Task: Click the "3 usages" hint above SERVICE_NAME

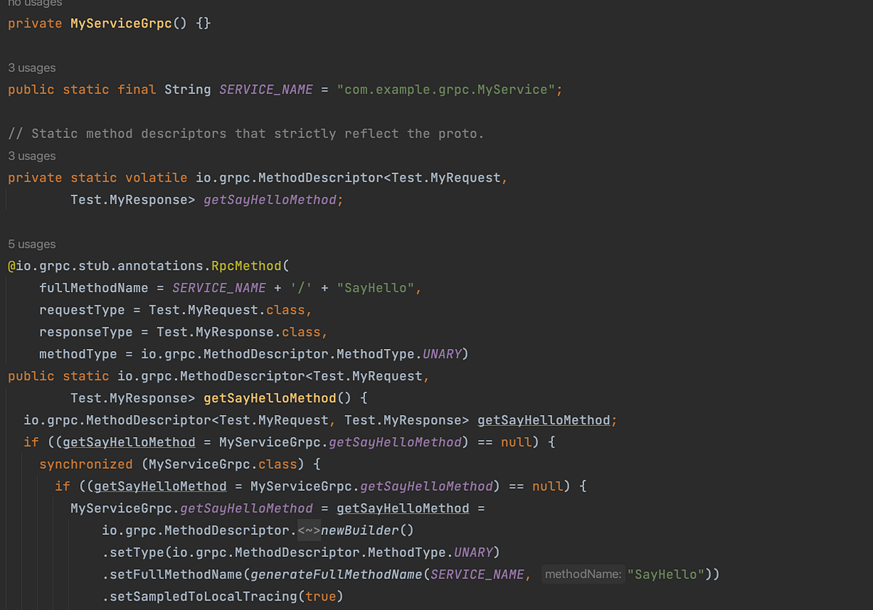Action: [31, 68]
